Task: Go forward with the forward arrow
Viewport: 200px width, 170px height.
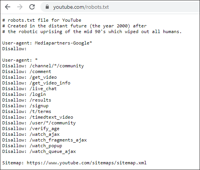Action: point(20,7)
